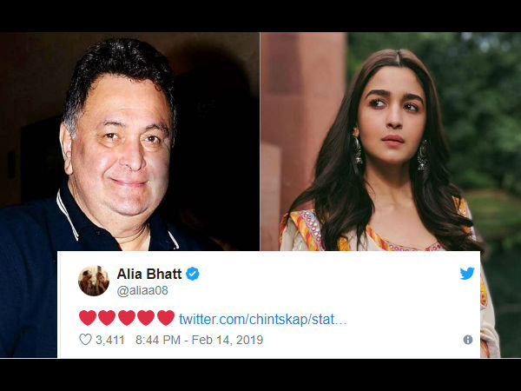Click the photo of man in navy polo

[x=129, y=142]
